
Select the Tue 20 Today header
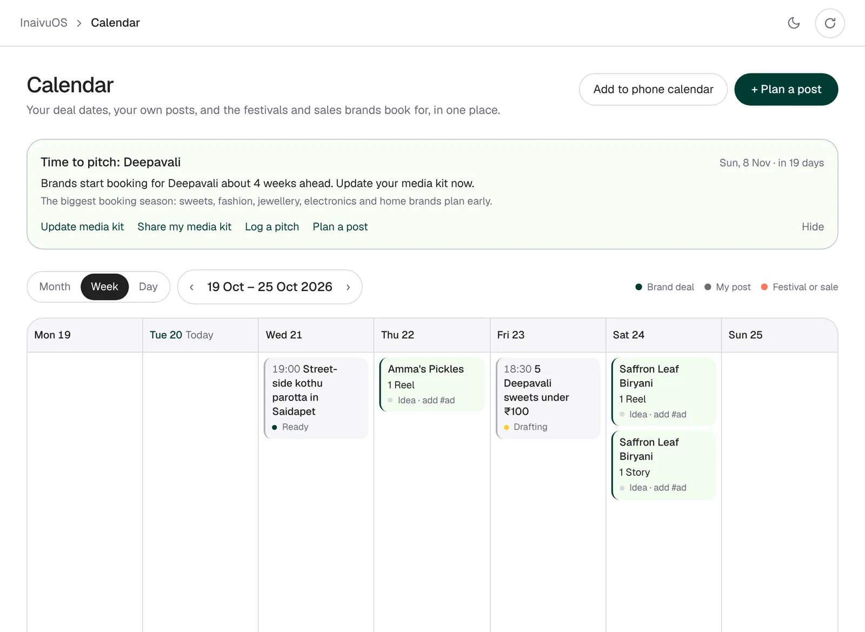pos(201,335)
